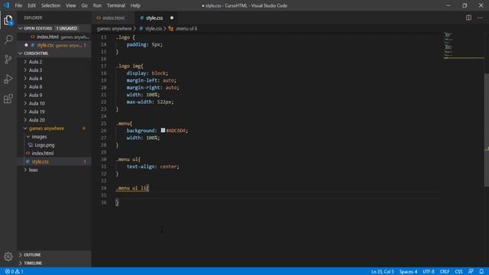Expand the Aula 19 folder
The height and width of the screenshot is (275, 489).
tap(54, 112)
